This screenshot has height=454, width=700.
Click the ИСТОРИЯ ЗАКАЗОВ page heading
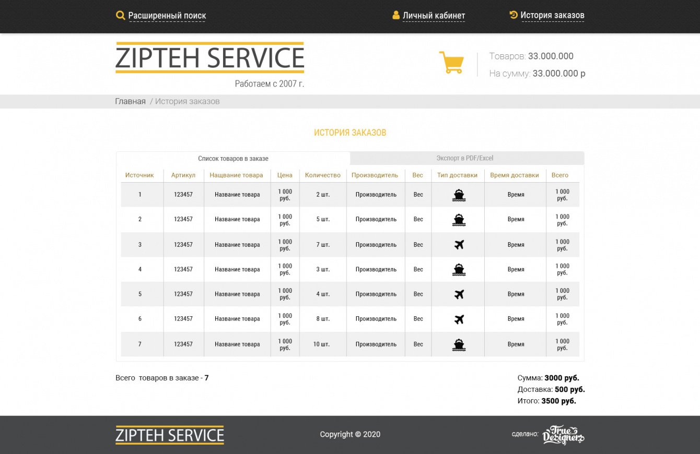pyautogui.click(x=350, y=133)
